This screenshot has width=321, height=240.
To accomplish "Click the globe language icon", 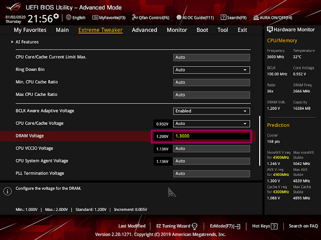I will [x=69, y=17].
